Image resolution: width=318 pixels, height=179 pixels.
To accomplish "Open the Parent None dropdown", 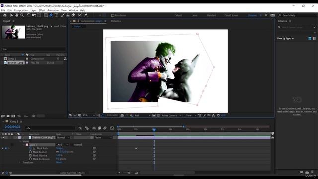I will tap(103, 138).
